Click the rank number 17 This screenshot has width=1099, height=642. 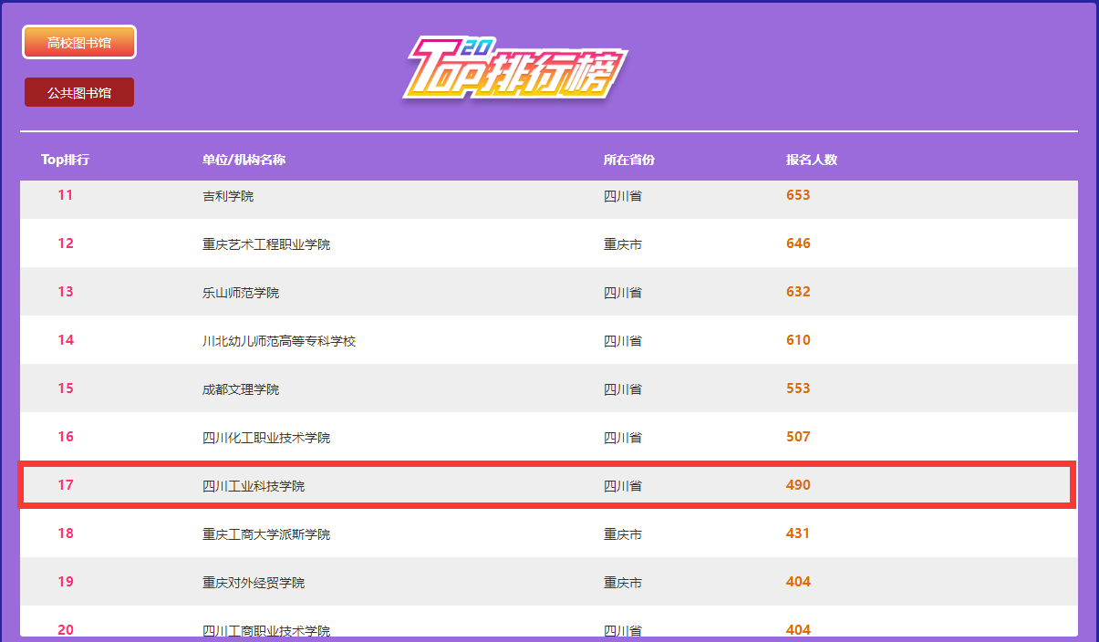66,485
